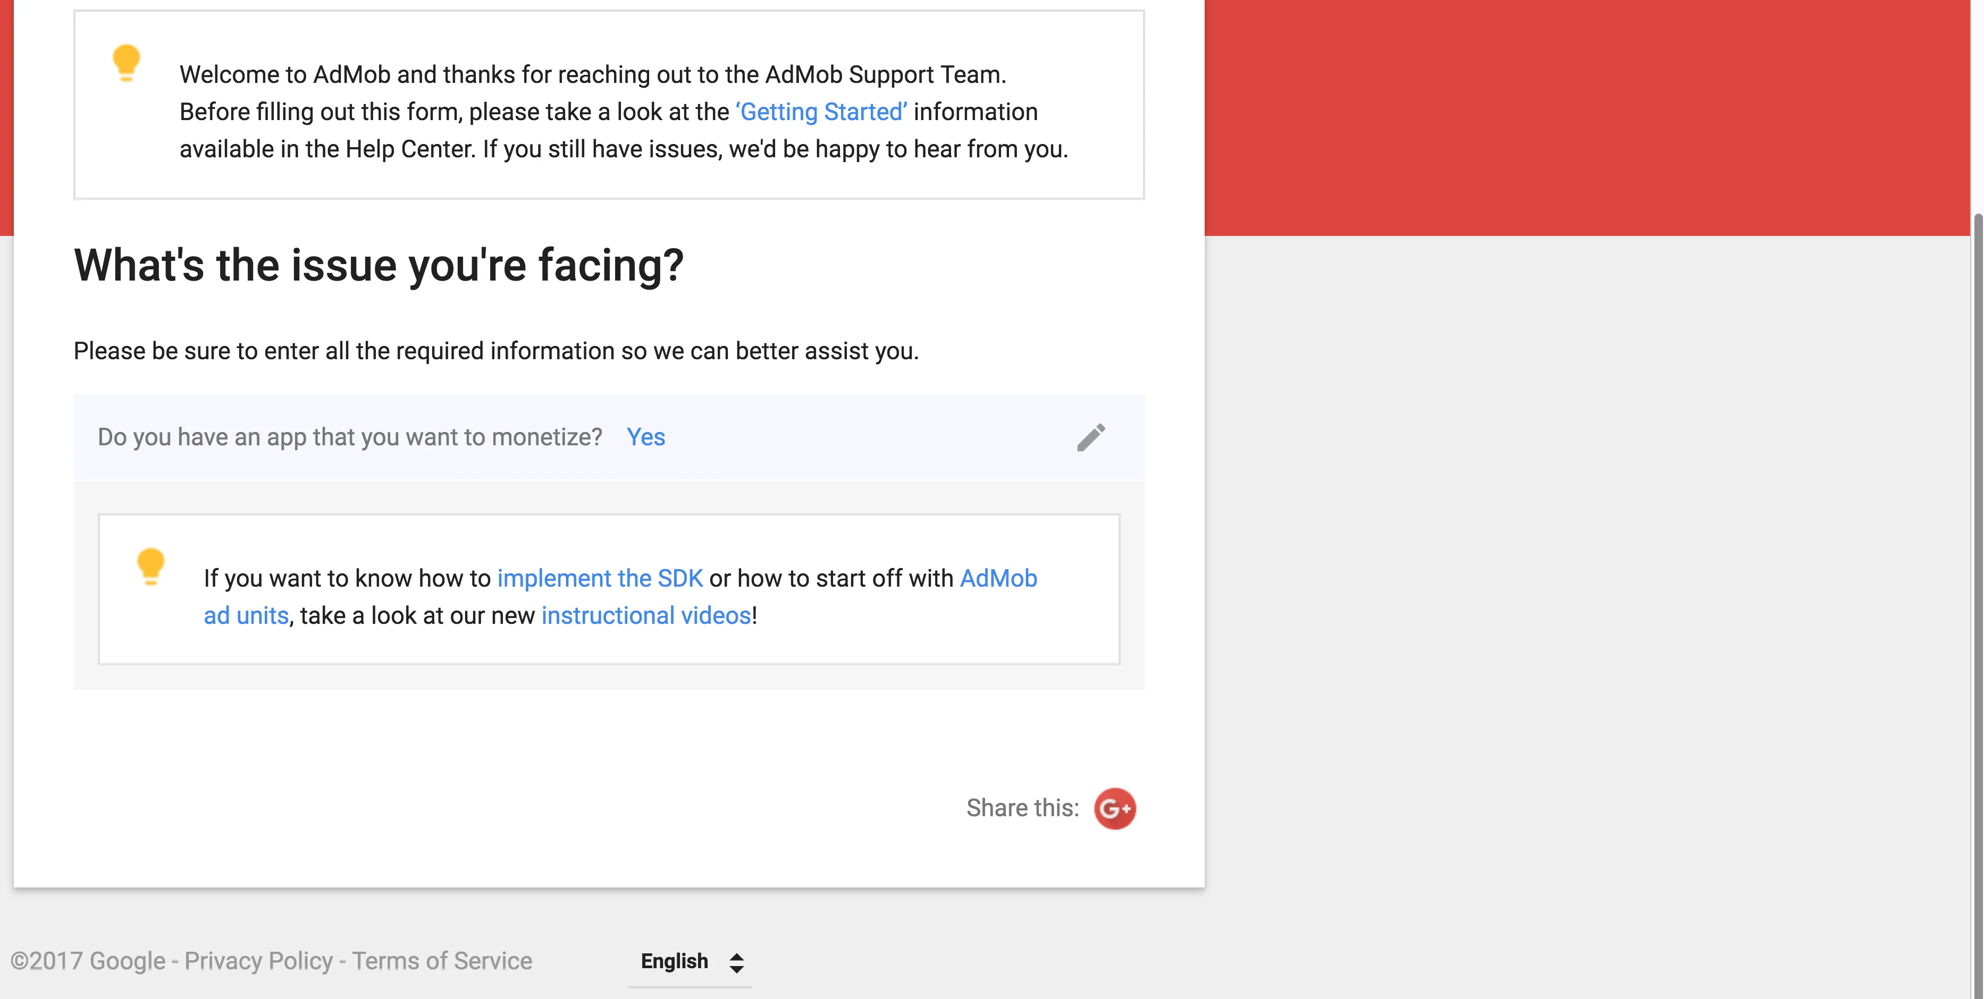Click the welcome lightbulb tip icon
Screen dimensions: 1984x999
pyautogui.click(x=127, y=62)
